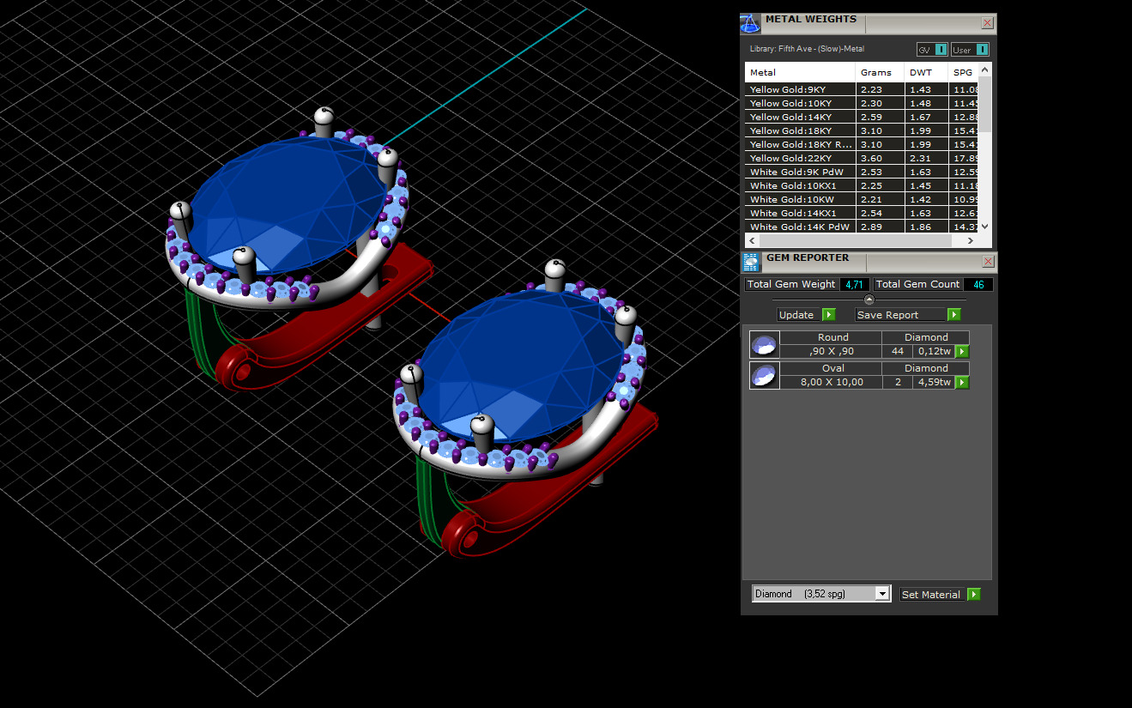Click the Library: Fifth Ave - (Slow)-Metal label
The image size is (1132, 708).
[807, 49]
